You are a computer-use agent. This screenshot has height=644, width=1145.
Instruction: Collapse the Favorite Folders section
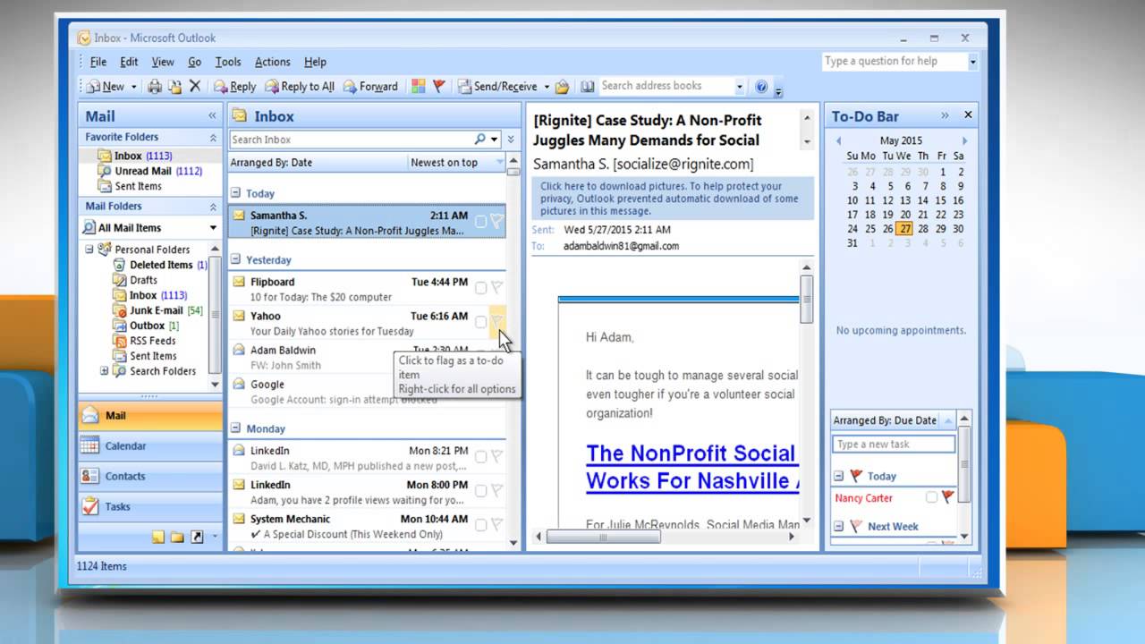click(213, 137)
